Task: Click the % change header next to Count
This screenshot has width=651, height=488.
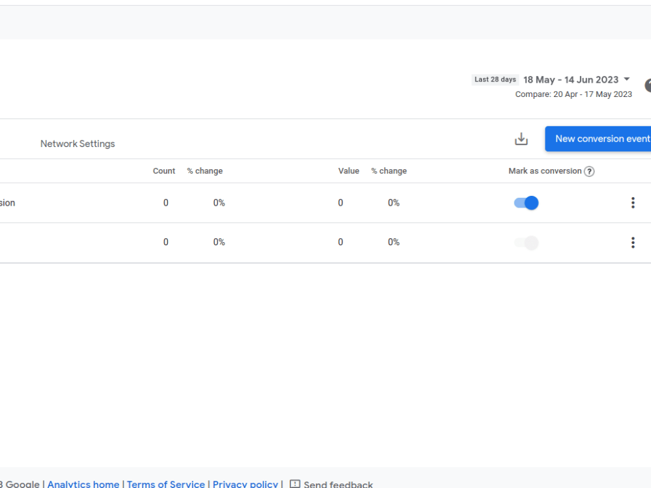Action: point(204,171)
